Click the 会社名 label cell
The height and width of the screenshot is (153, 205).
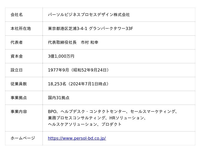tap(24, 15)
